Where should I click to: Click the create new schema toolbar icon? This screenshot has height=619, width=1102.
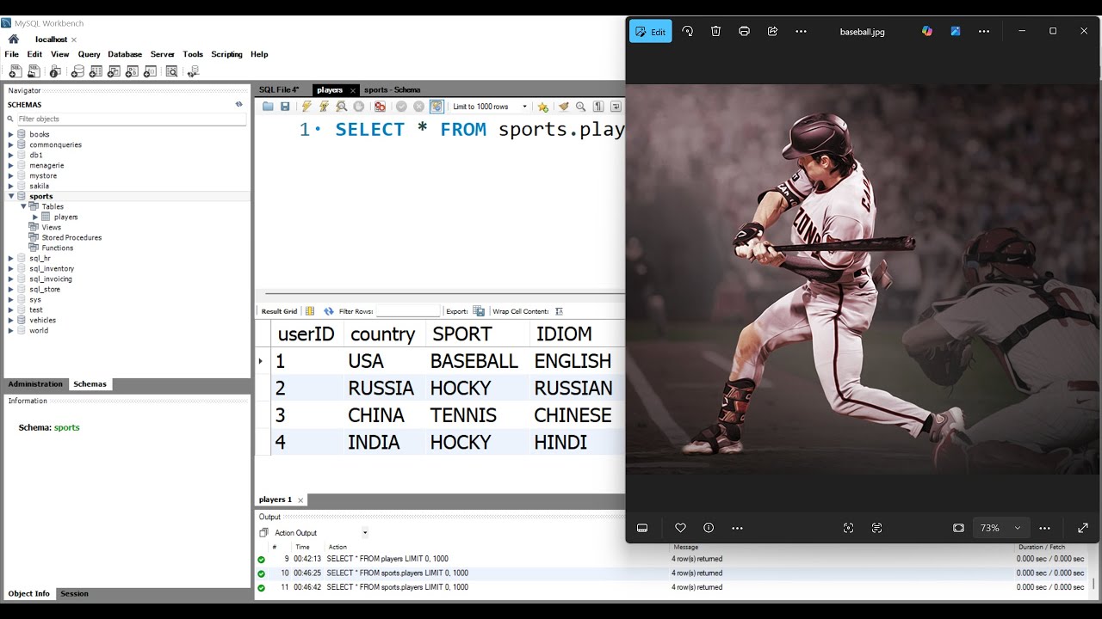(77, 71)
